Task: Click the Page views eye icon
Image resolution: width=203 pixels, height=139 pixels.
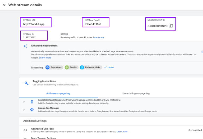Action: pos(48,67)
